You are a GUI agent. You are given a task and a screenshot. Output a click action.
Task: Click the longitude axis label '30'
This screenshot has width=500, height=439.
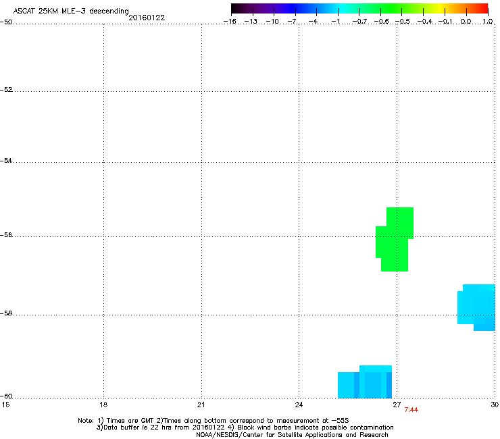[x=495, y=405]
